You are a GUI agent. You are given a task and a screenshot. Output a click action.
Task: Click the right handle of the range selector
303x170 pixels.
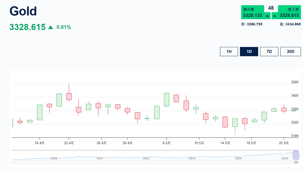click(x=298, y=155)
